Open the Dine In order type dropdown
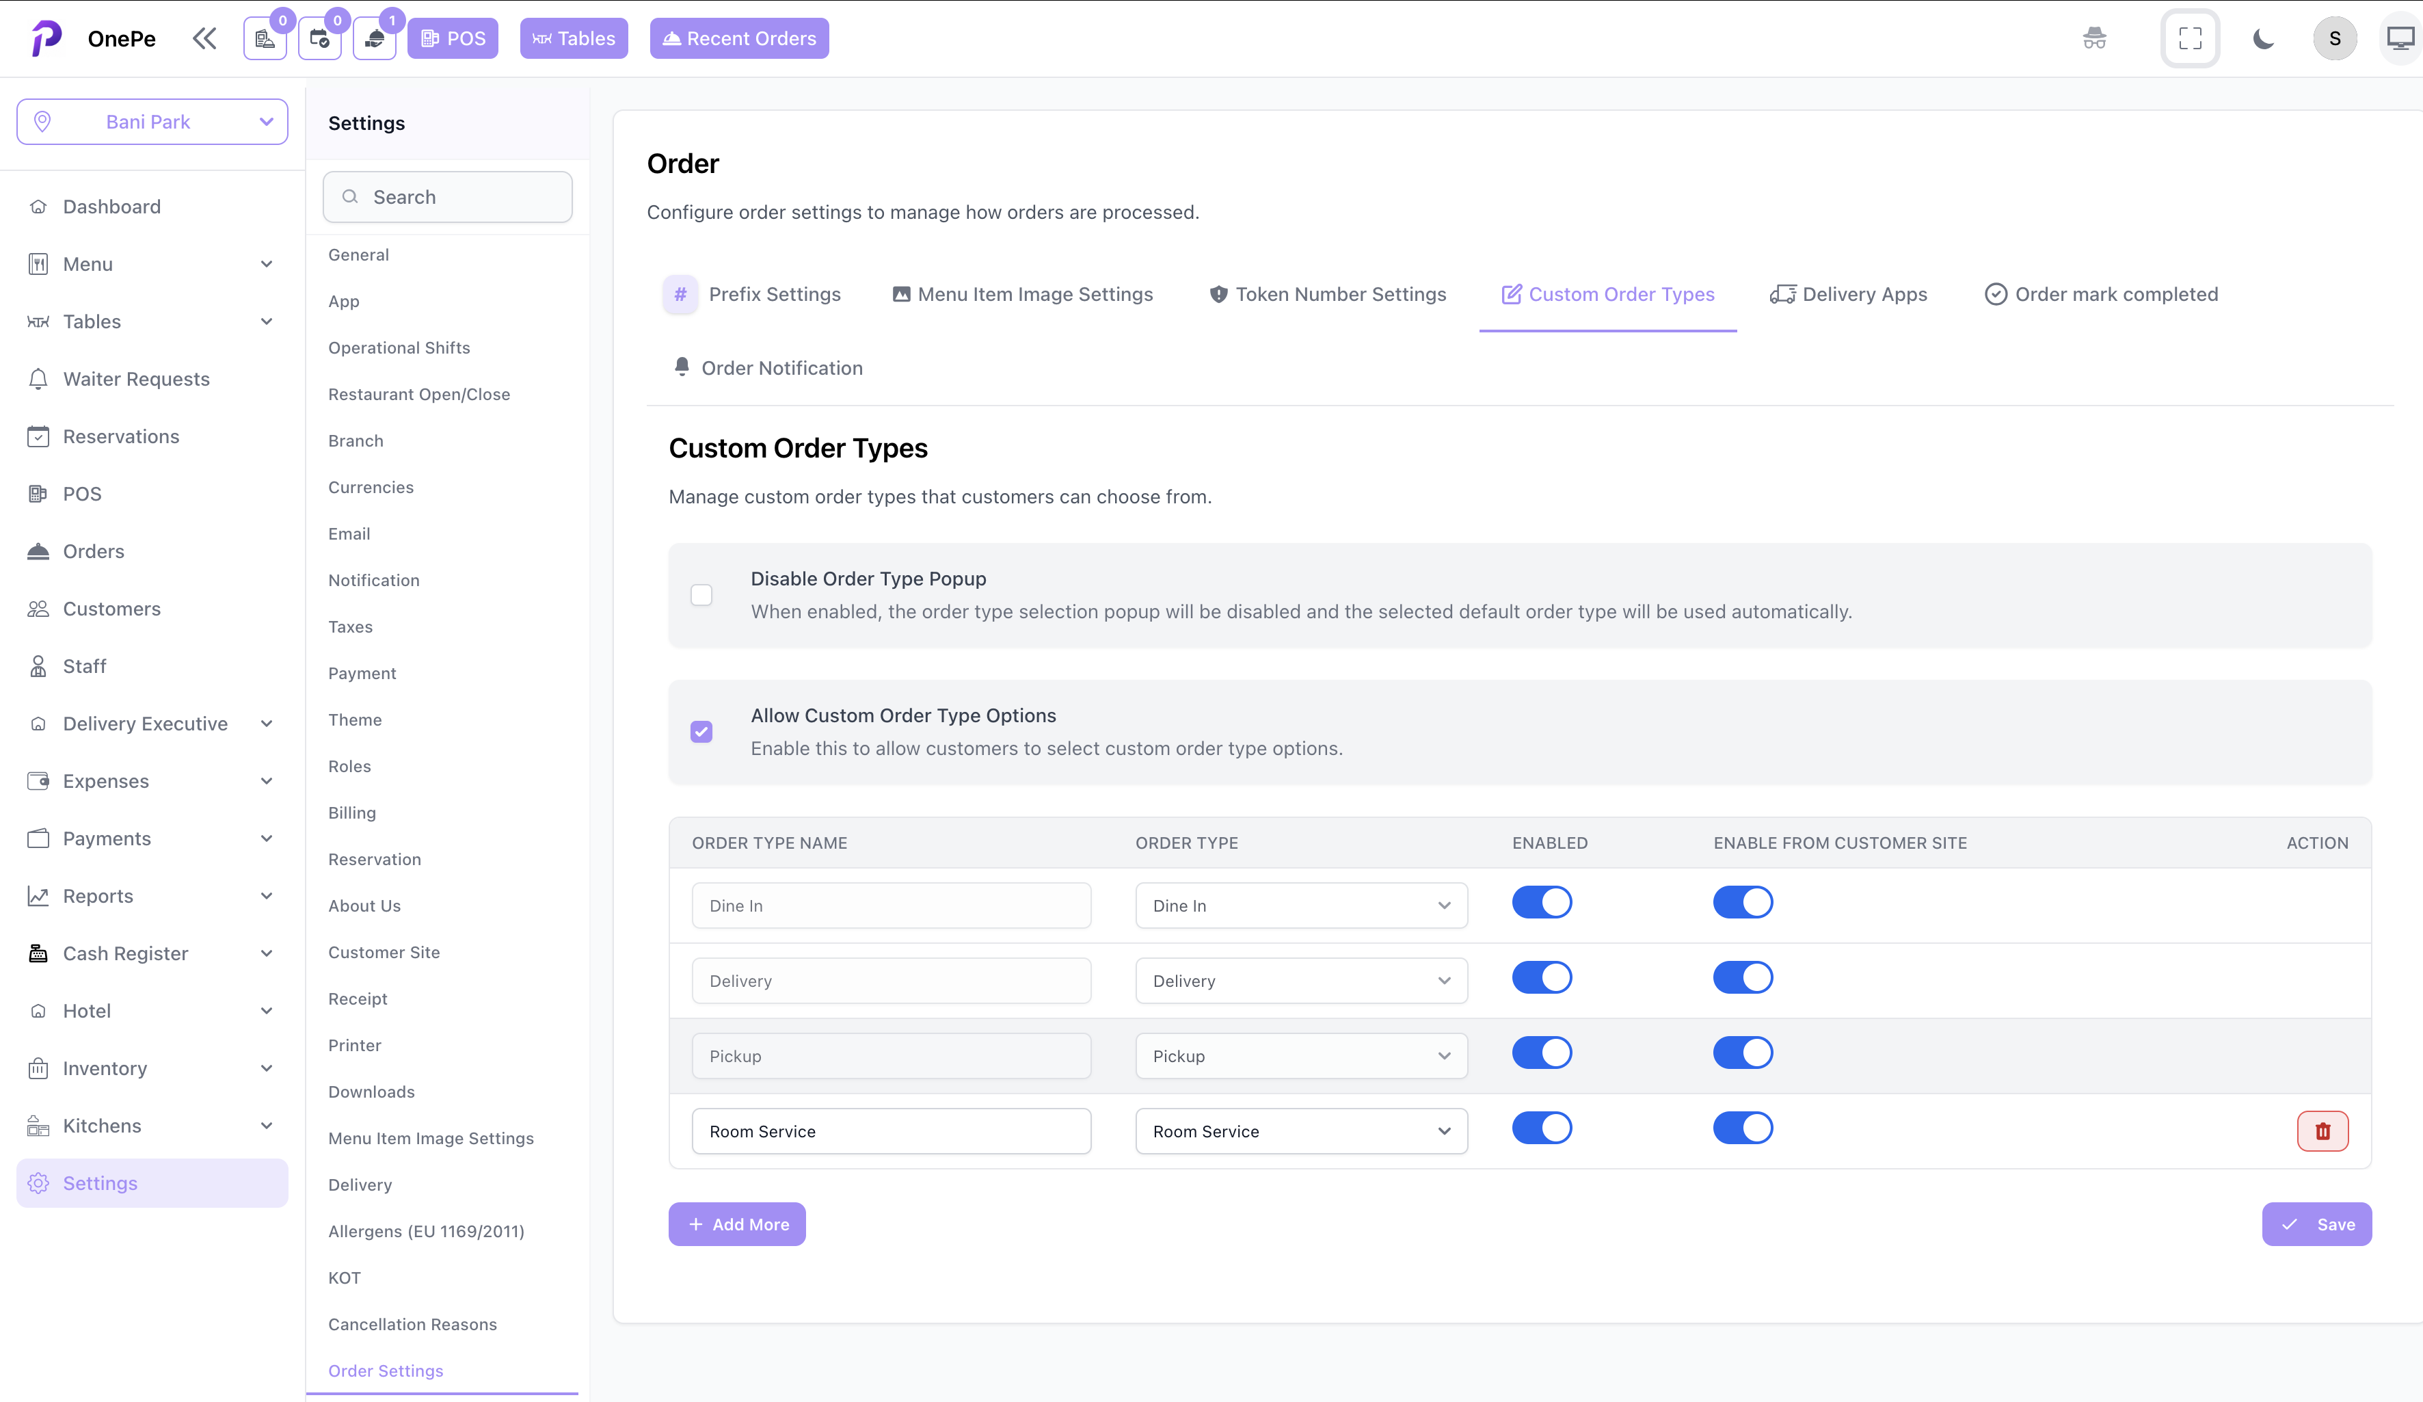Image resolution: width=2423 pixels, height=1402 pixels. (x=1301, y=905)
